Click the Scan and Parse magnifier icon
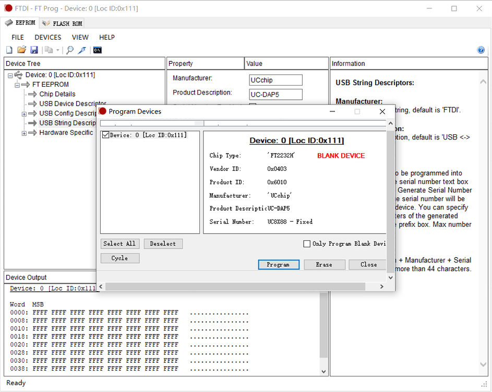The height and width of the screenshot is (392, 492). click(69, 50)
